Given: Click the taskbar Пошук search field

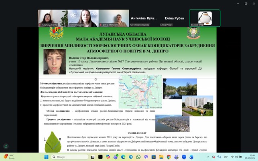Looking at the screenshot, I should [x=69, y=157].
